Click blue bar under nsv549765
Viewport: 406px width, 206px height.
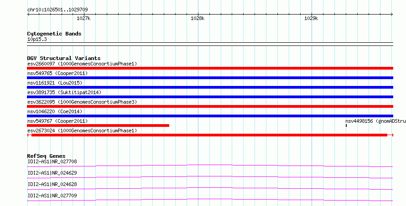click(x=210, y=78)
